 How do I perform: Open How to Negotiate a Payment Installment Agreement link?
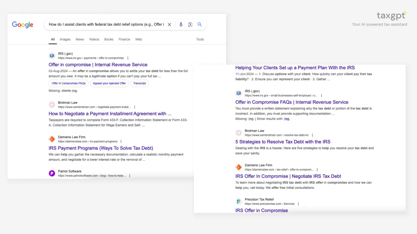click(110, 114)
